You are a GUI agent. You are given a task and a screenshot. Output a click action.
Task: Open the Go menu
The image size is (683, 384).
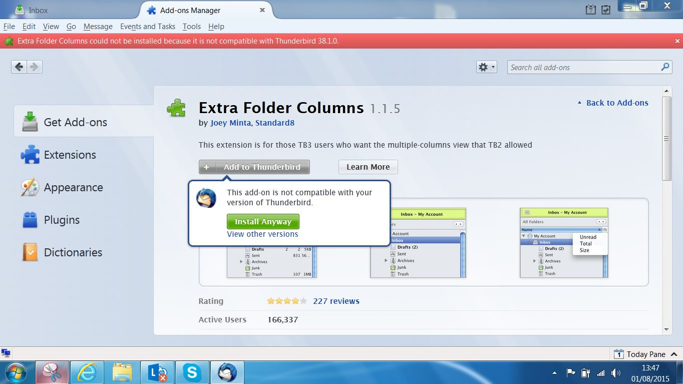click(71, 27)
